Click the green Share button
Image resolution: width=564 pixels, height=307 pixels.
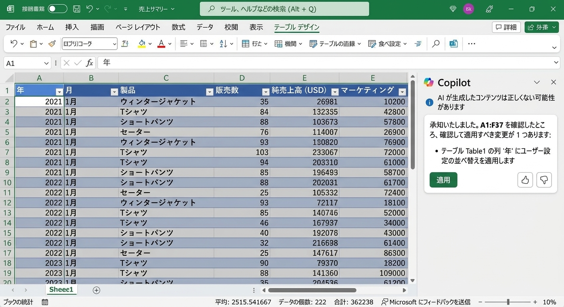coord(542,27)
